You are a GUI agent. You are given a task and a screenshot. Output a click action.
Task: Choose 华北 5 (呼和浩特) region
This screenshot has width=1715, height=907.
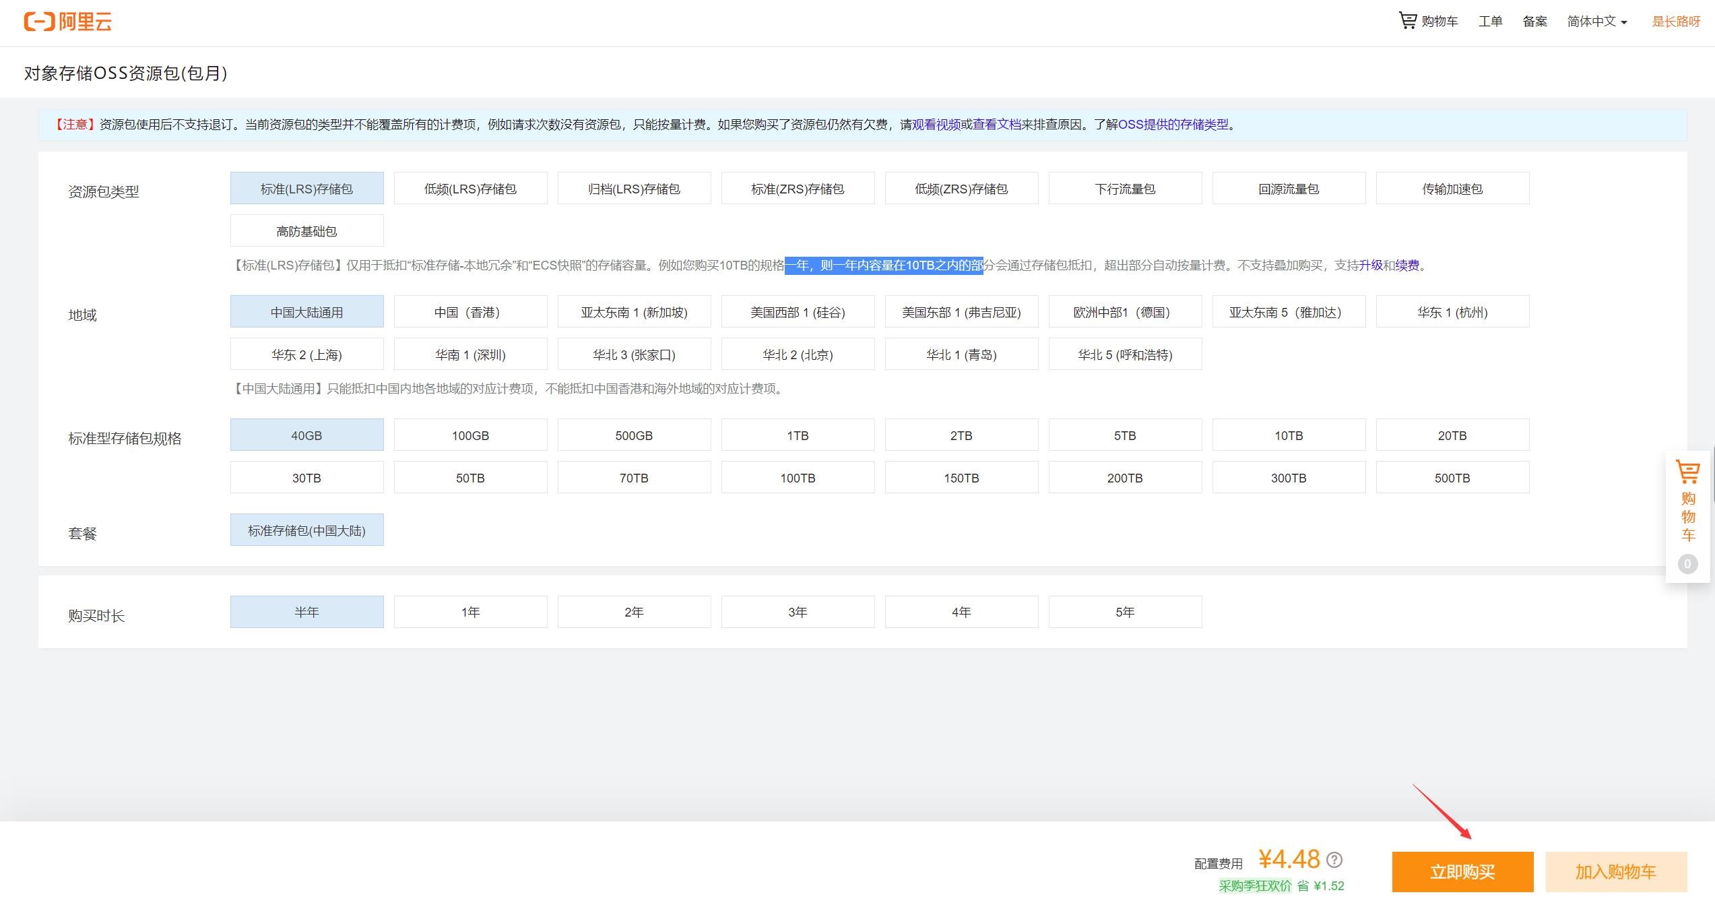point(1125,354)
